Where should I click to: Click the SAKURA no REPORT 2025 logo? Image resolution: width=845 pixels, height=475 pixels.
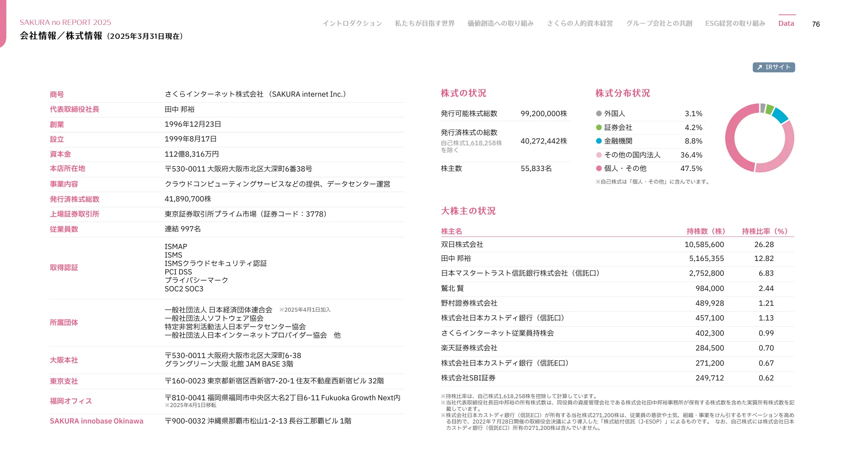point(65,22)
